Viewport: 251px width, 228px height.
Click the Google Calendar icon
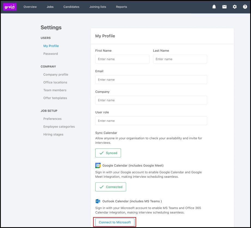(98, 165)
